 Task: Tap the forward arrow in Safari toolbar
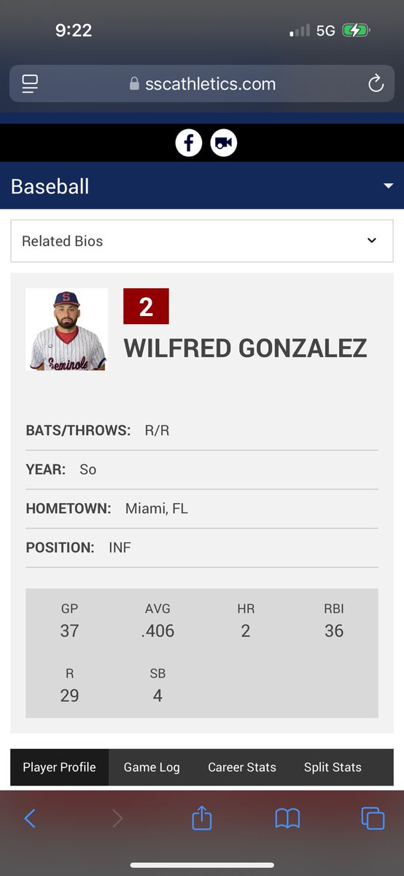[117, 818]
